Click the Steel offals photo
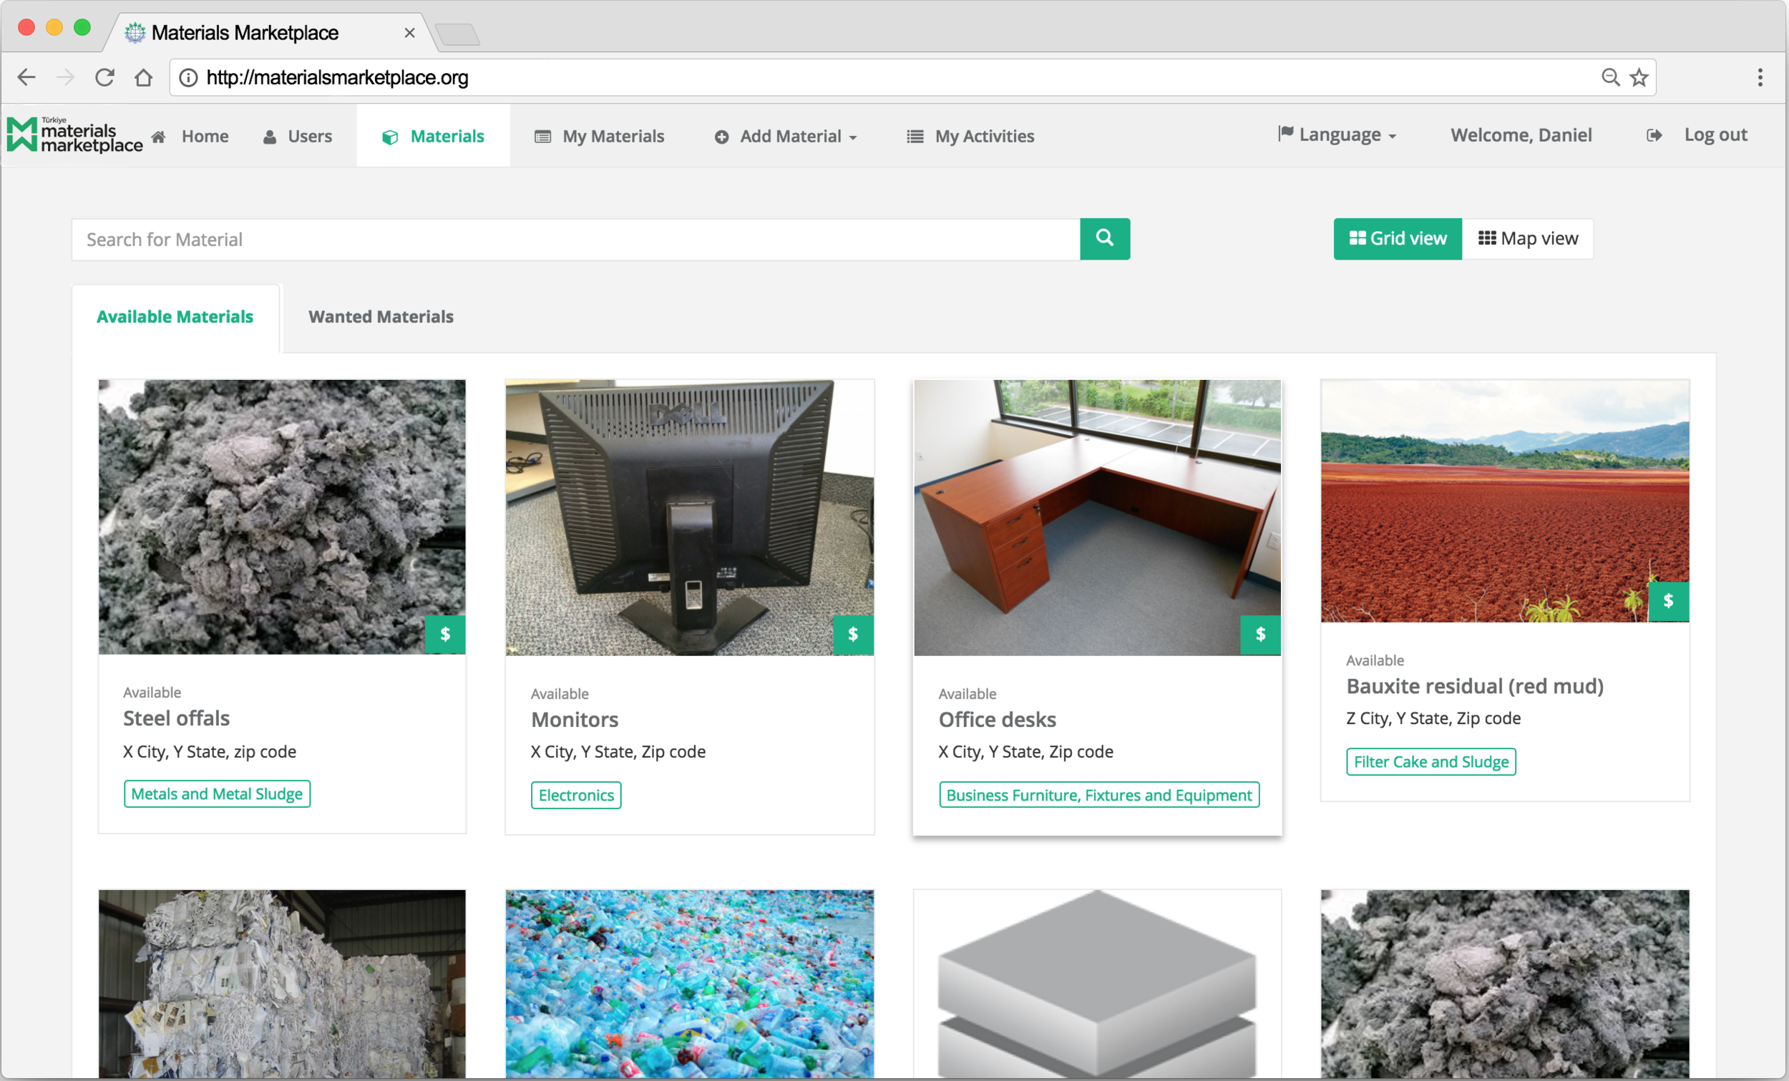Image resolution: width=1789 pixels, height=1081 pixels. [x=282, y=517]
